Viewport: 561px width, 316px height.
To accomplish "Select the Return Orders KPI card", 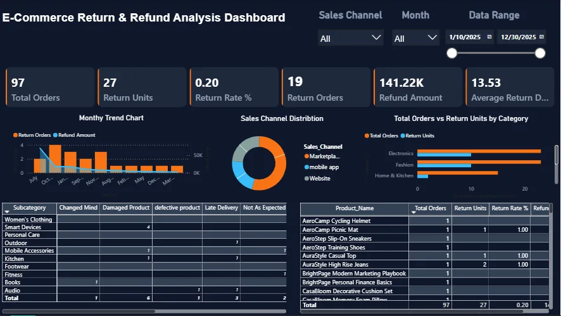I will (326, 87).
